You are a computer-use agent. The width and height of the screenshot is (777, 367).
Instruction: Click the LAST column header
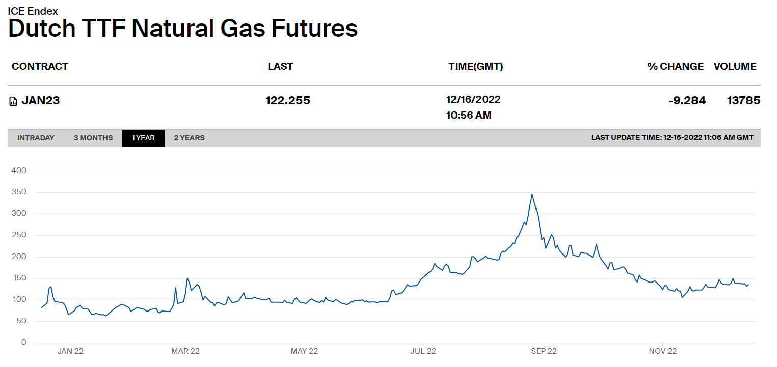(280, 66)
